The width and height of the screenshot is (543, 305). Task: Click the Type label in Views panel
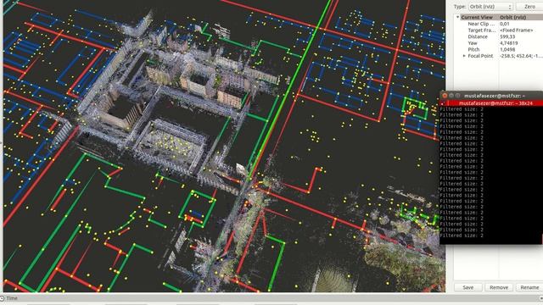coord(460,7)
